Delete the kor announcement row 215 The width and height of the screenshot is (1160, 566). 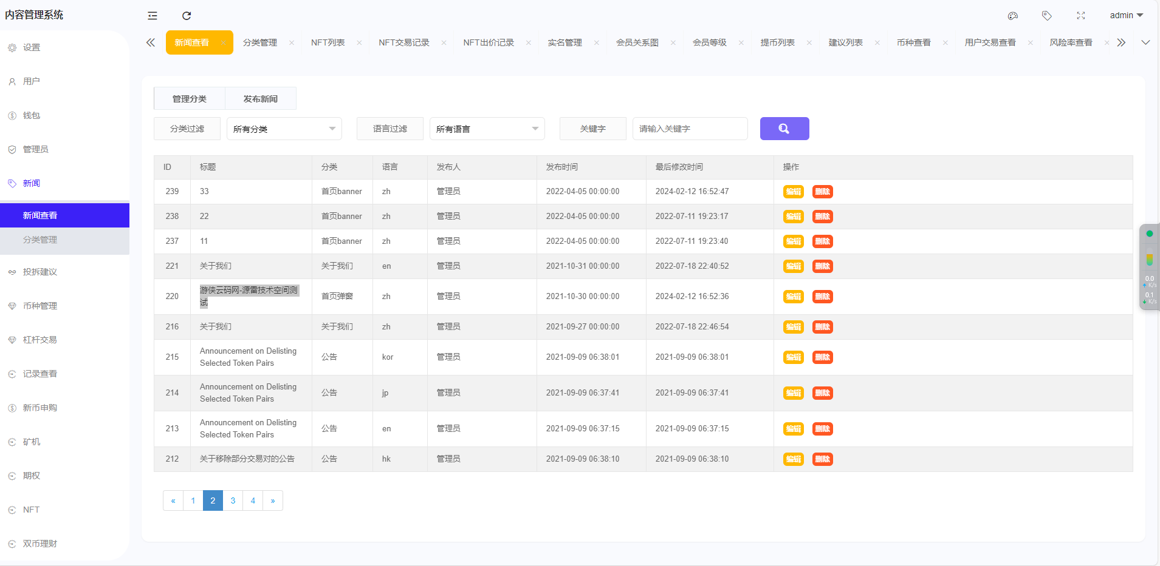[822, 357]
